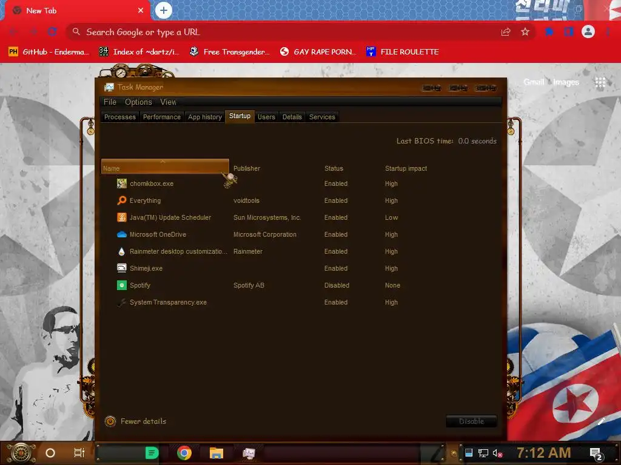Open the Chrome profile avatar

tap(588, 31)
